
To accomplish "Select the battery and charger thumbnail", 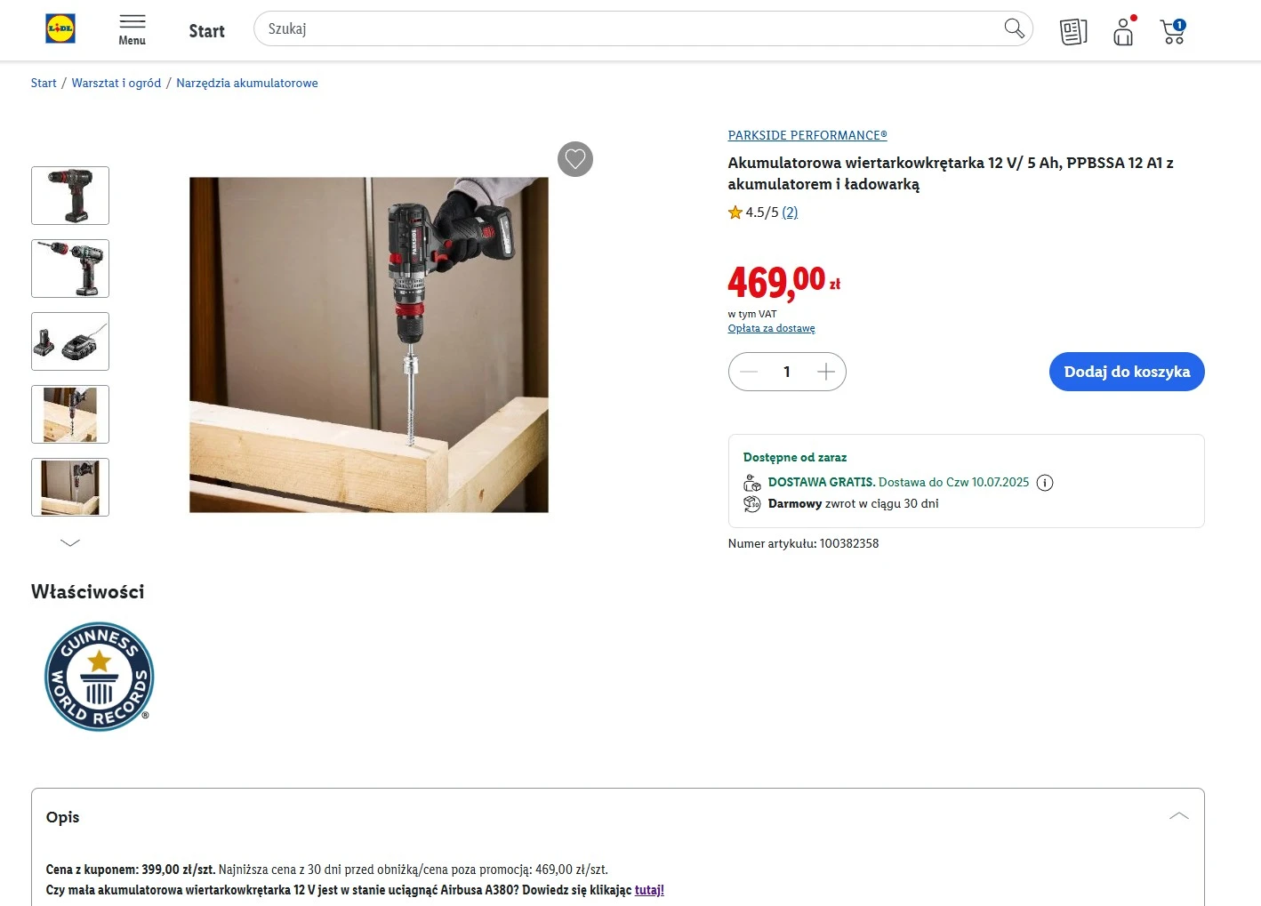I will 70,341.
